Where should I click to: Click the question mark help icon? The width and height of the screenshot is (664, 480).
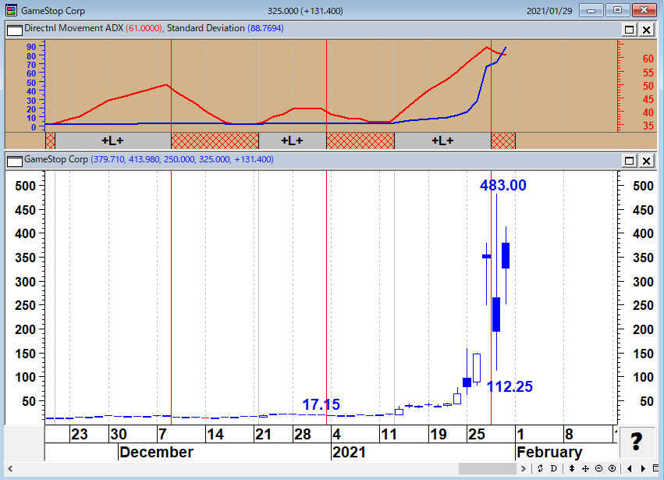click(x=636, y=443)
